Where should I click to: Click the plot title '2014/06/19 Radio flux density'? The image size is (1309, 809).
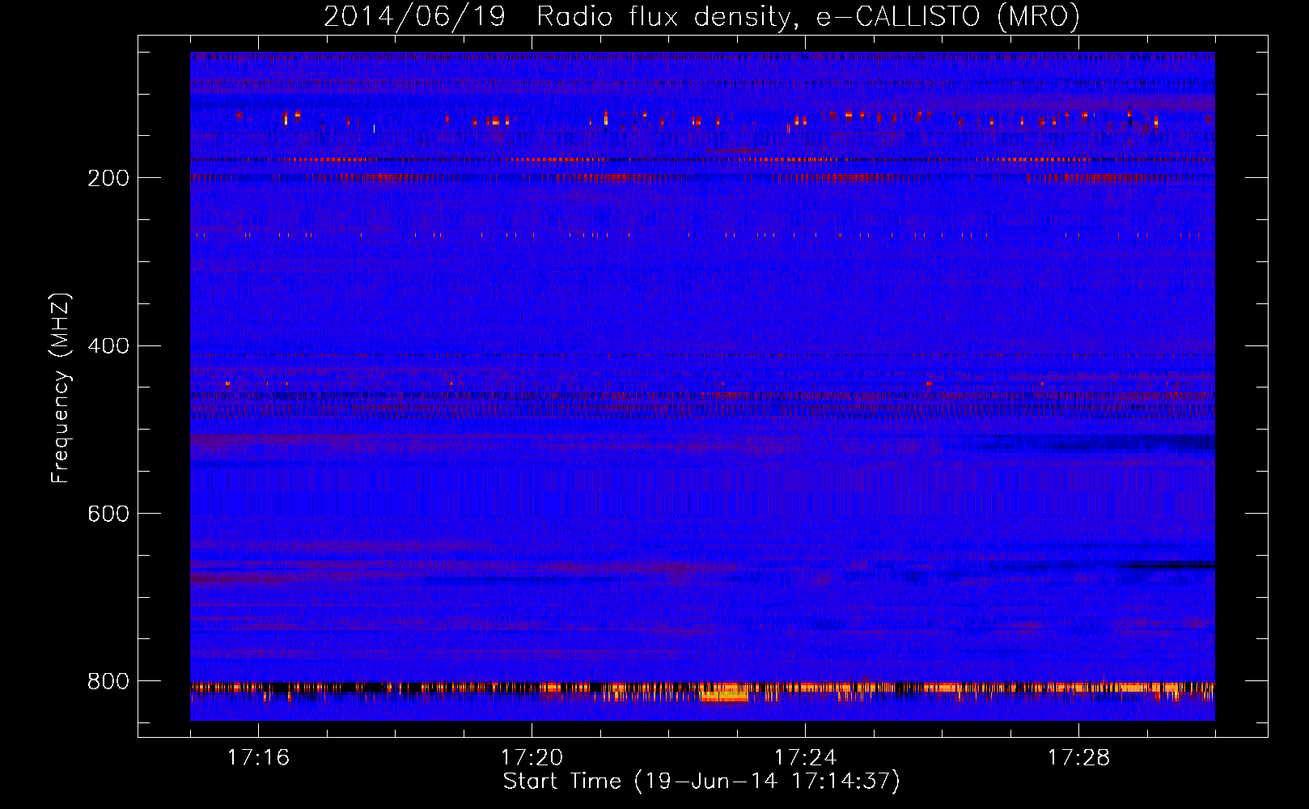(x=701, y=16)
